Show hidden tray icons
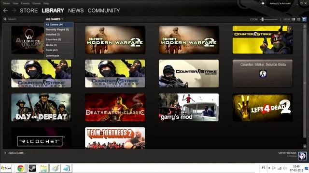The width and height of the screenshot is (309, 173). [269, 168]
